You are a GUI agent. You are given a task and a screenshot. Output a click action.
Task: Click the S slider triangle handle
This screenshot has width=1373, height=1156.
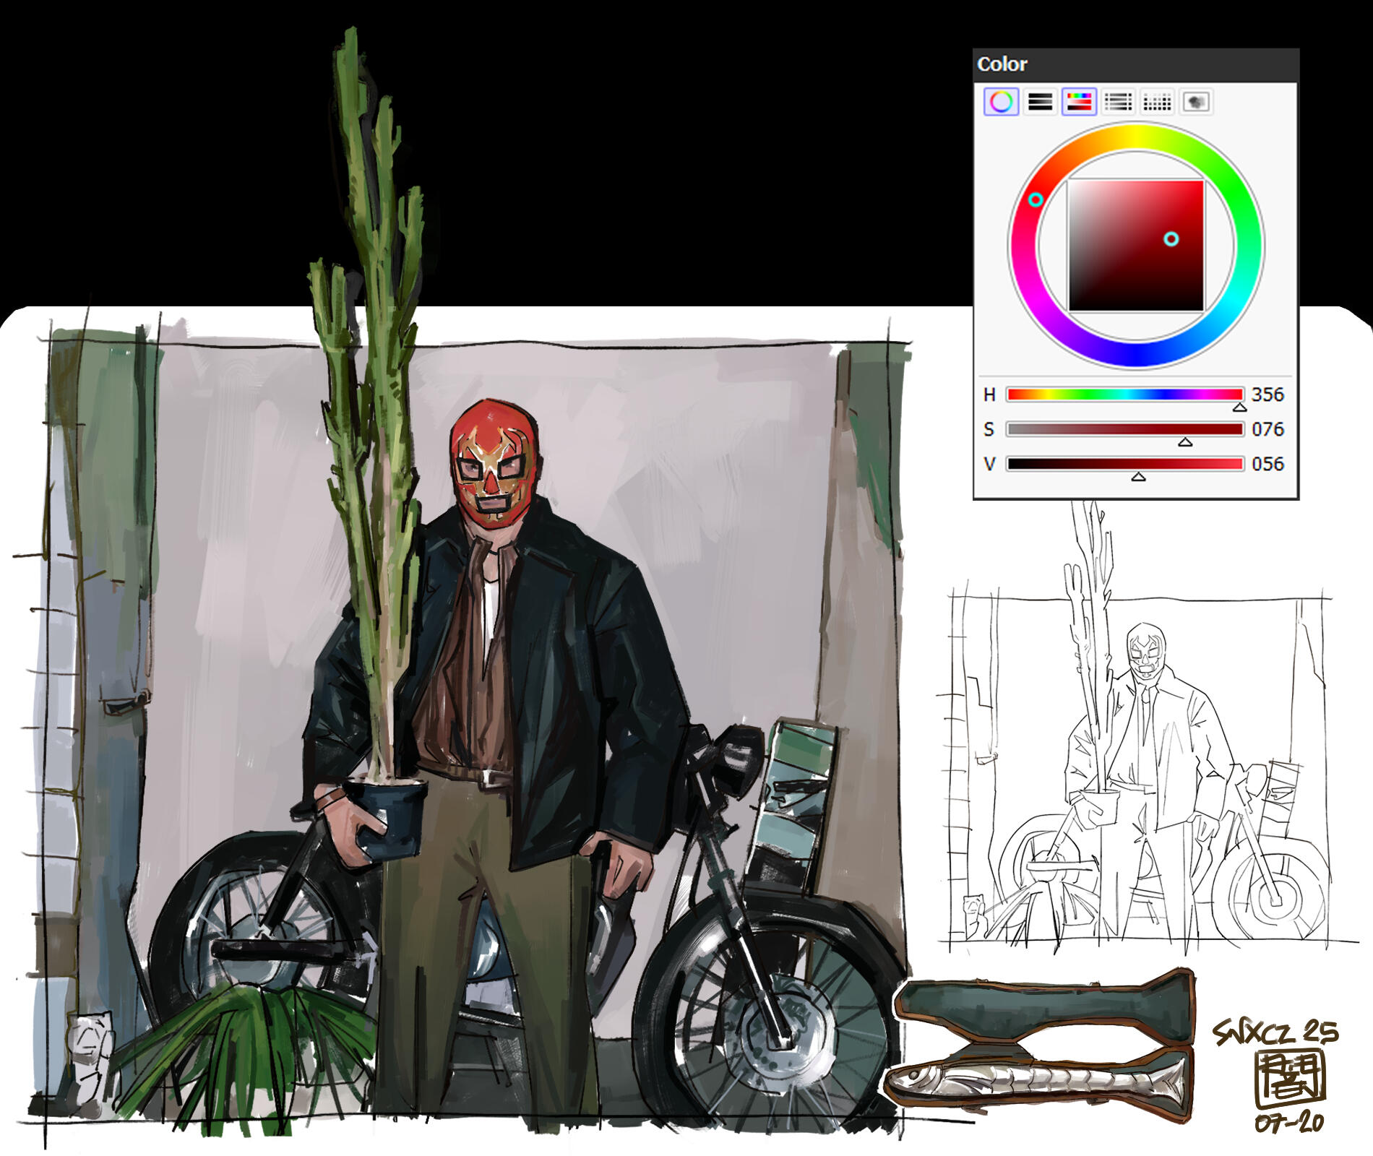[x=1185, y=442]
